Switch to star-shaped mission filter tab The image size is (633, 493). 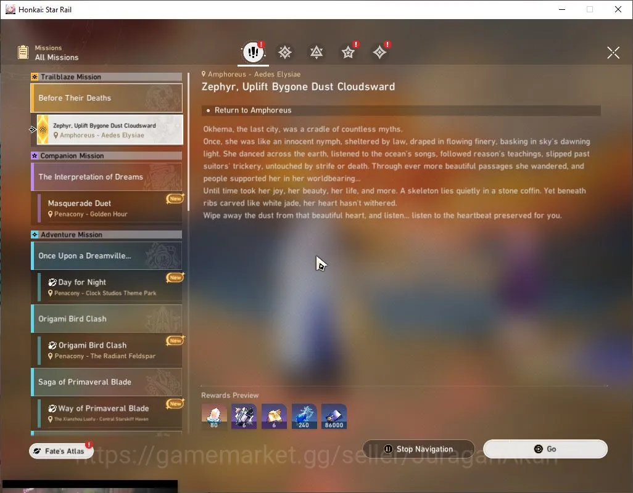pyautogui.click(x=348, y=52)
